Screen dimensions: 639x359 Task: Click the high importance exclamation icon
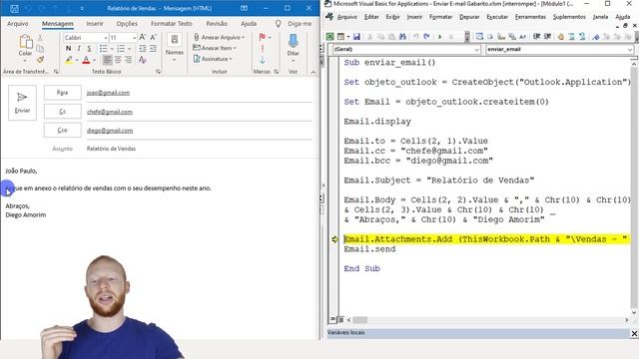pos(263,49)
